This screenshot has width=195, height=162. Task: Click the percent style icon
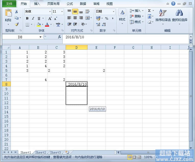tap(107, 18)
